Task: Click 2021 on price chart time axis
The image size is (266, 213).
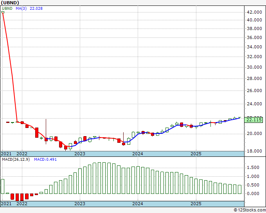Action: coord(6,154)
